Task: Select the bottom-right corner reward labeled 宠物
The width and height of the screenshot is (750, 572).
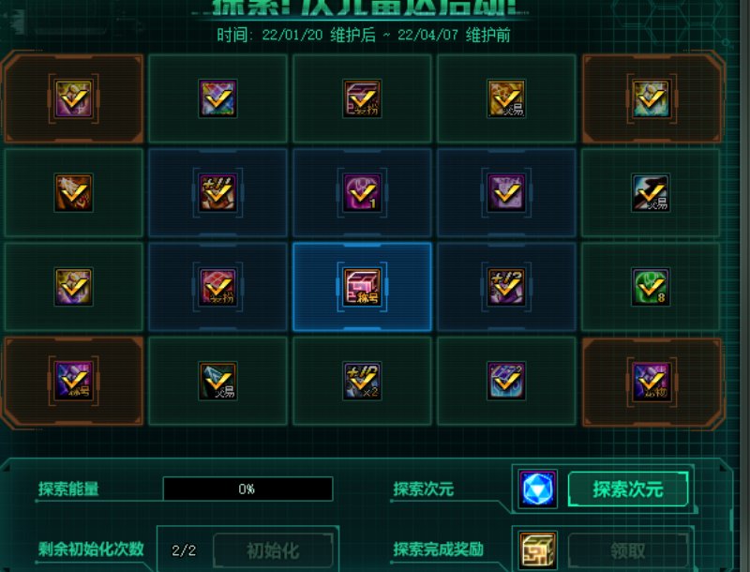Action: (x=651, y=381)
